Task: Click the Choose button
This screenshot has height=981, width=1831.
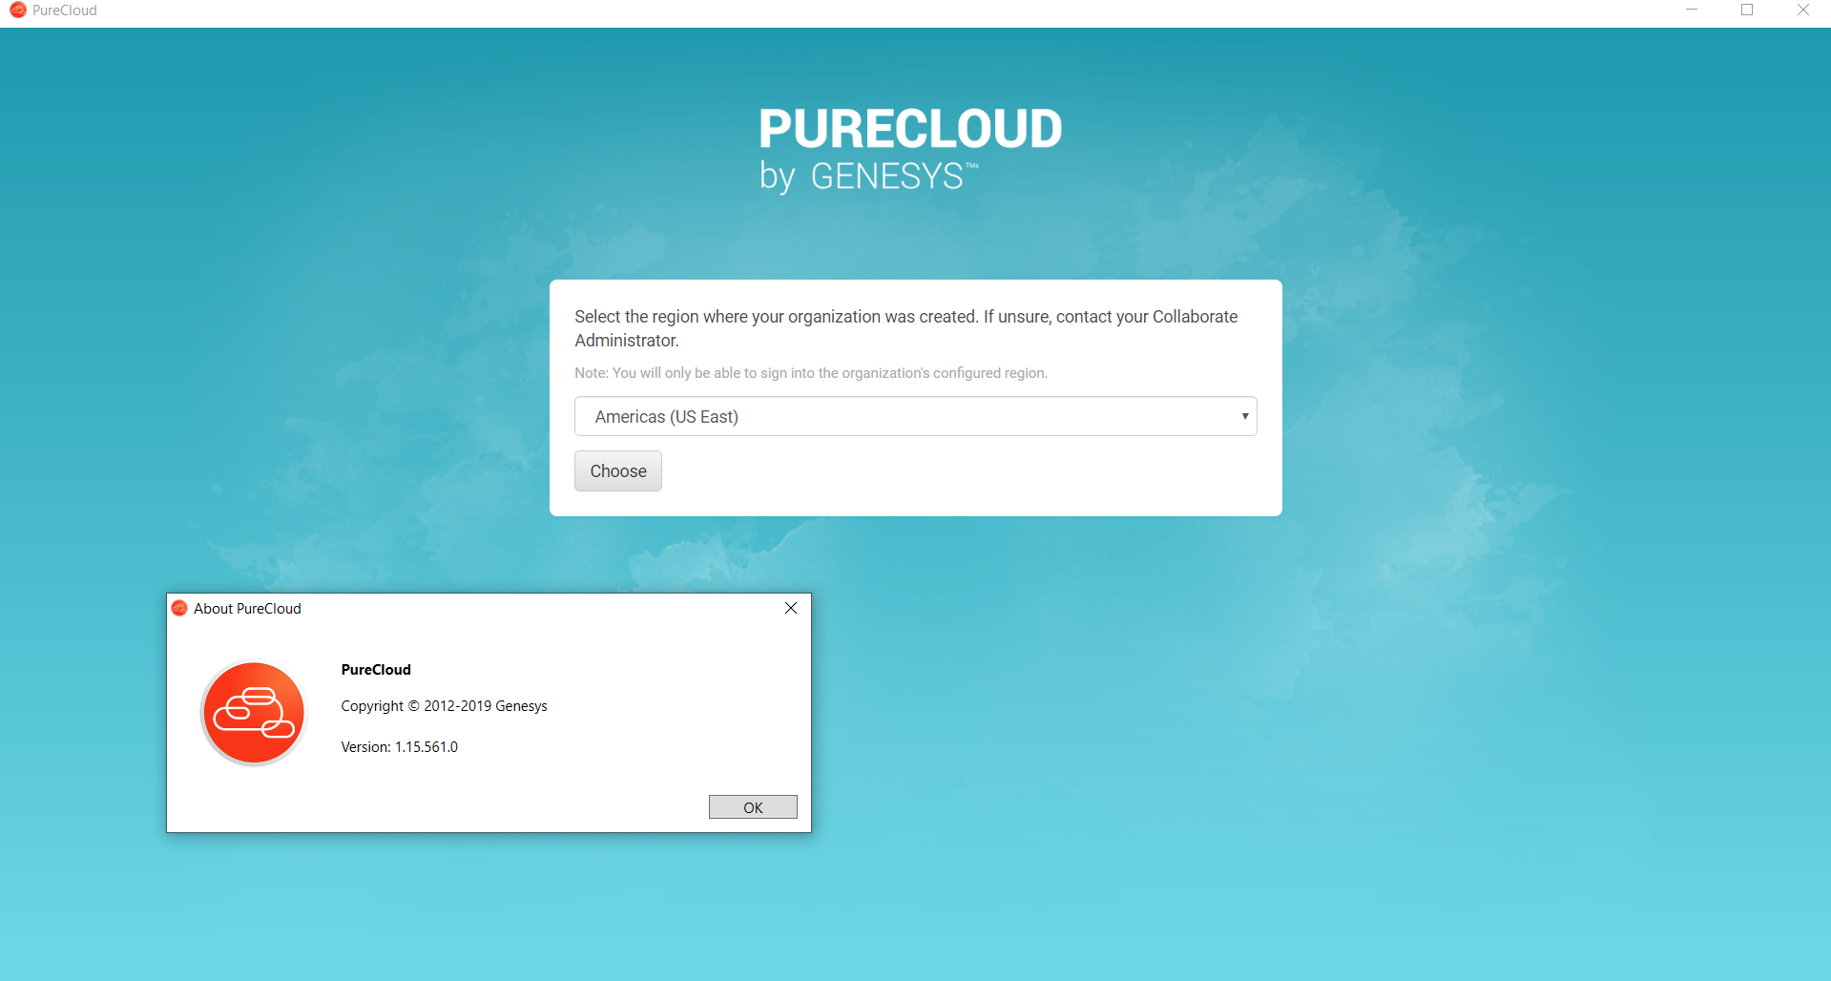Action: 618,470
